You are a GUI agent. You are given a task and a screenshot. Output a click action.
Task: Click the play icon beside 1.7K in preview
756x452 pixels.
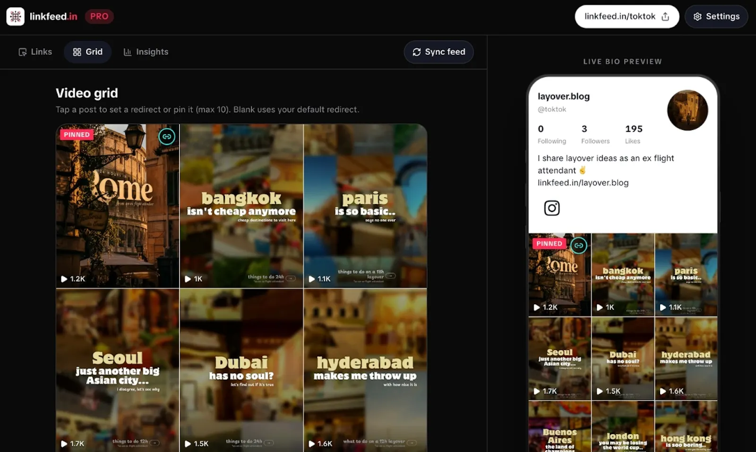tap(537, 391)
